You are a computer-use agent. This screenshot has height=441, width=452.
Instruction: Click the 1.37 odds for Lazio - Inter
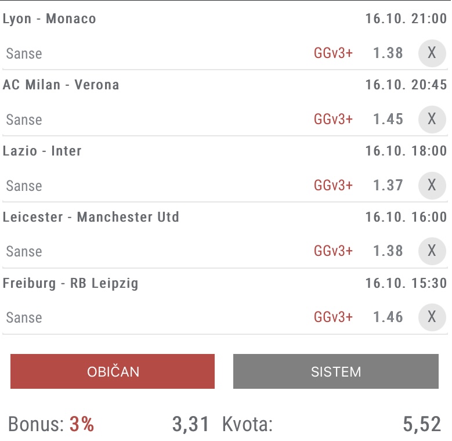pyautogui.click(x=388, y=185)
